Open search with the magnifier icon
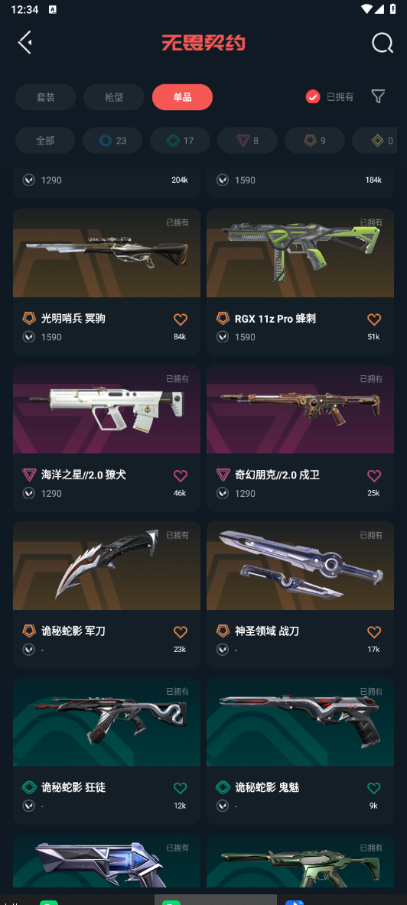This screenshot has height=905, width=407. point(383,43)
